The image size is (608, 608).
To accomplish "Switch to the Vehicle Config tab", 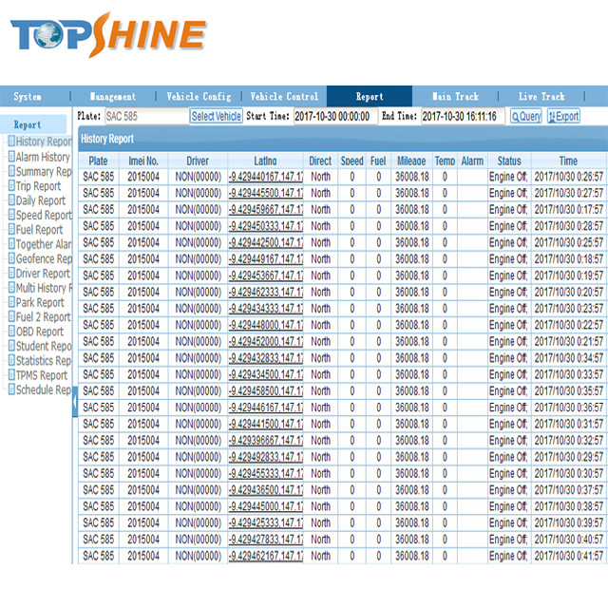I will [199, 96].
